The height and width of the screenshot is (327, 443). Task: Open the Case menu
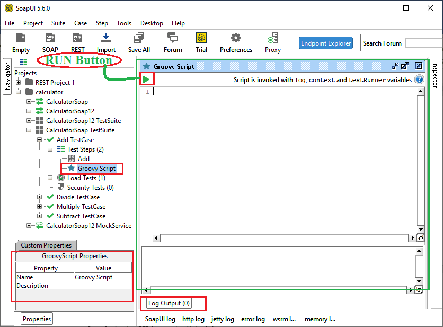tap(81, 23)
